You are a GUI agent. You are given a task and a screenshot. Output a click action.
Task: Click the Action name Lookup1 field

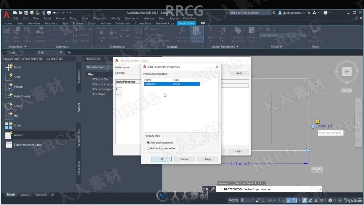click(x=128, y=73)
